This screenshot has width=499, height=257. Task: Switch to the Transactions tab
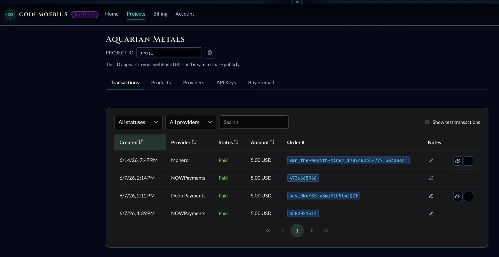coord(125,83)
